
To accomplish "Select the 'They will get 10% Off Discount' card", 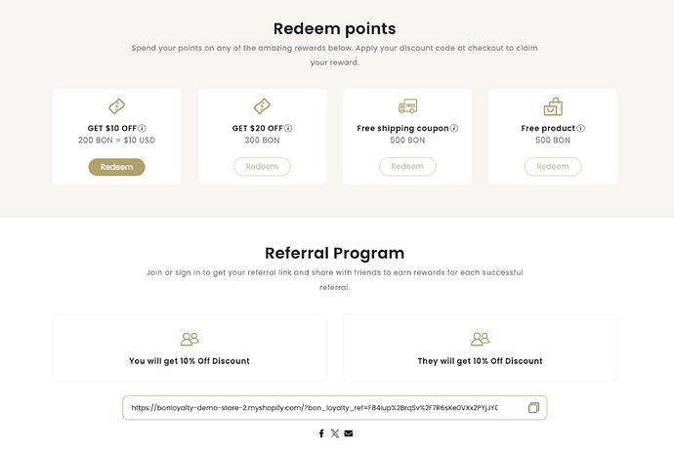I will click(x=480, y=348).
